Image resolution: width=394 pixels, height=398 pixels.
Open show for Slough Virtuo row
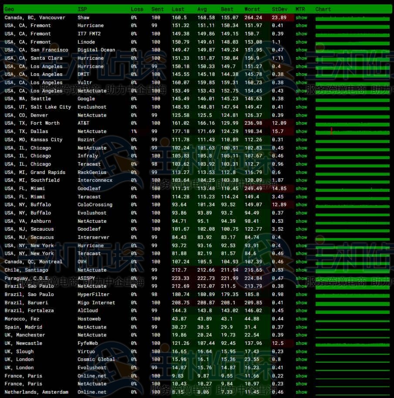coord(301,351)
